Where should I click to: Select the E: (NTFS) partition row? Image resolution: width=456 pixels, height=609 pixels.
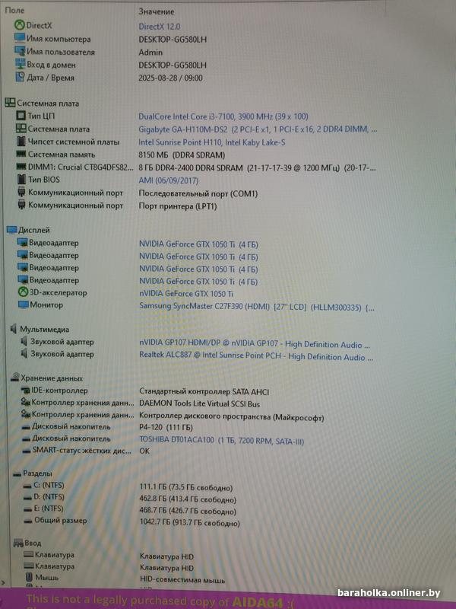coord(130,509)
